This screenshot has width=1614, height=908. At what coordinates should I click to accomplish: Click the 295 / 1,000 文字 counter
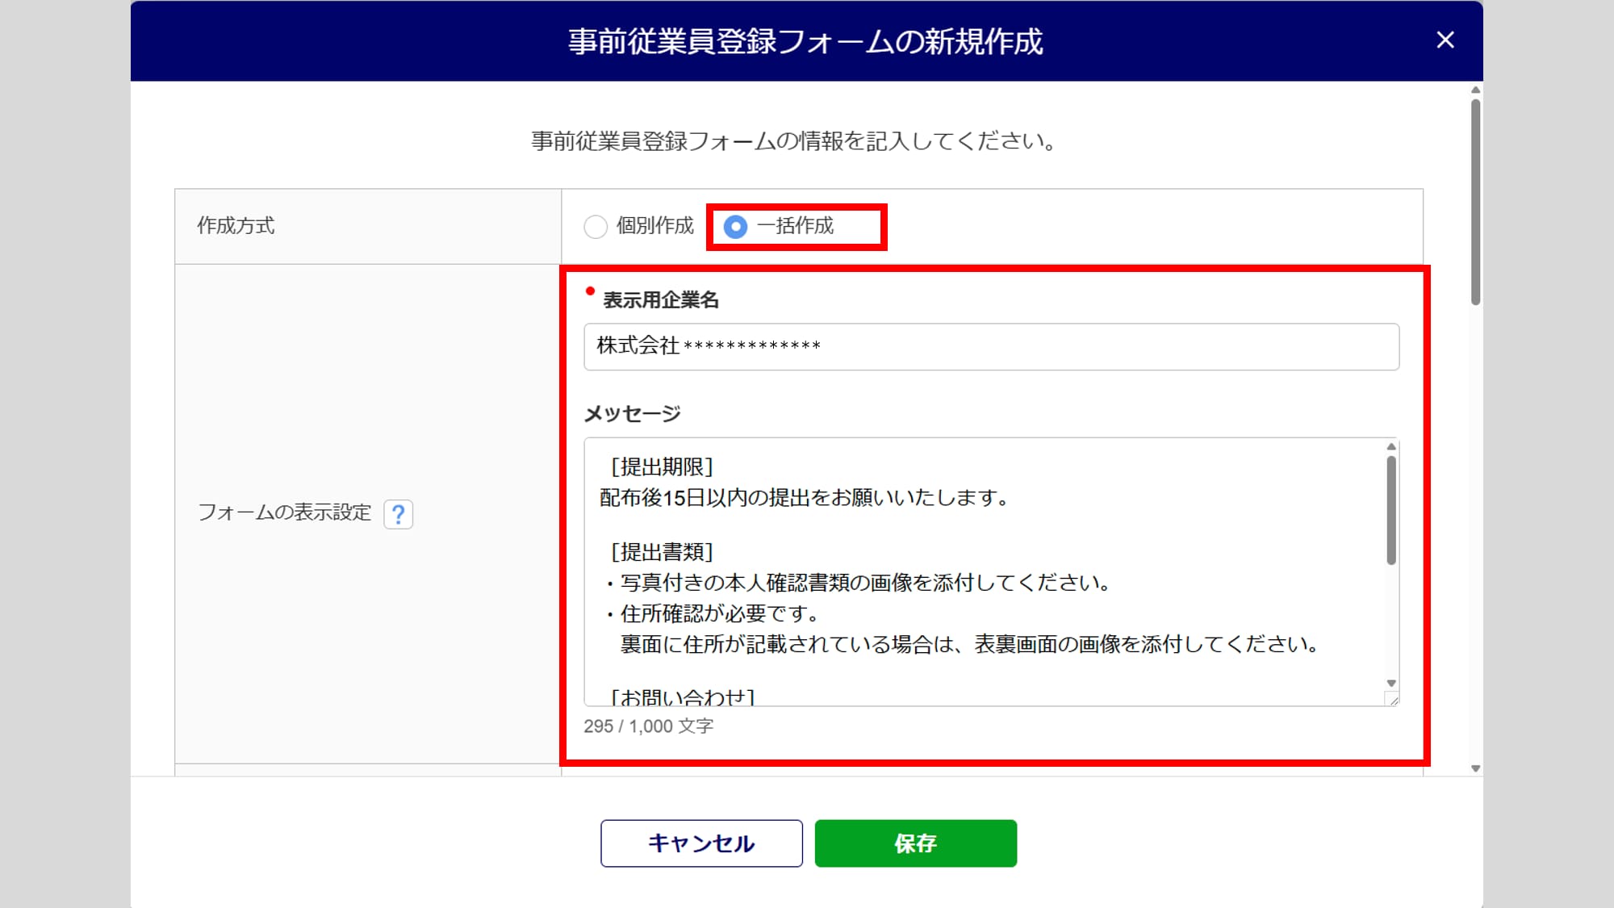click(648, 726)
